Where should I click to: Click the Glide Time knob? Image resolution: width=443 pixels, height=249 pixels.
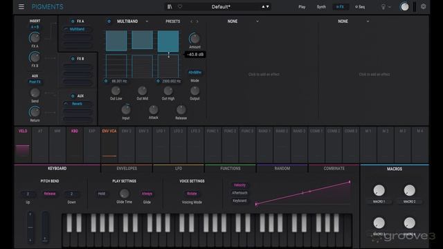click(124, 194)
